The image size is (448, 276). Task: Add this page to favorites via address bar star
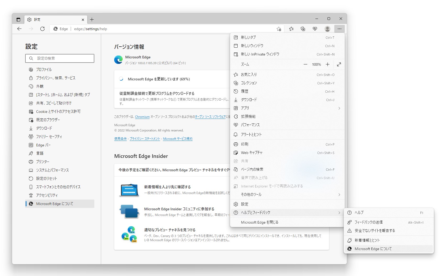point(279,29)
